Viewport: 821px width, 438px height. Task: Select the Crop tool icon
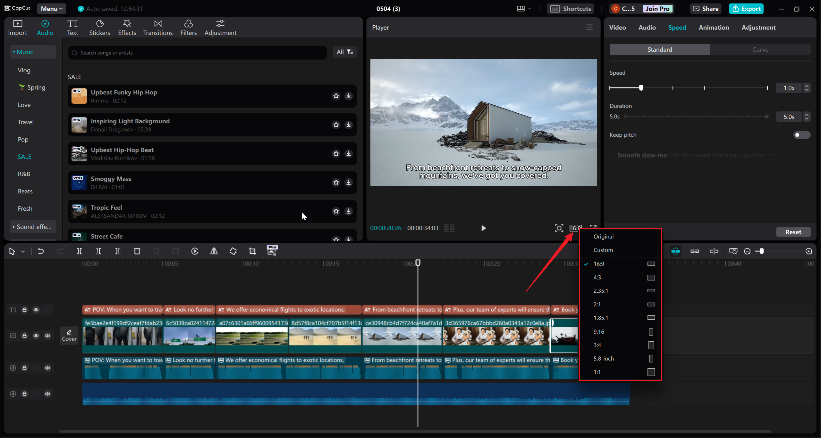tap(252, 251)
